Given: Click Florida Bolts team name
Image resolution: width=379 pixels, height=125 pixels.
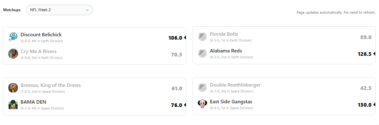Looking at the screenshot, I should click(x=224, y=34).
